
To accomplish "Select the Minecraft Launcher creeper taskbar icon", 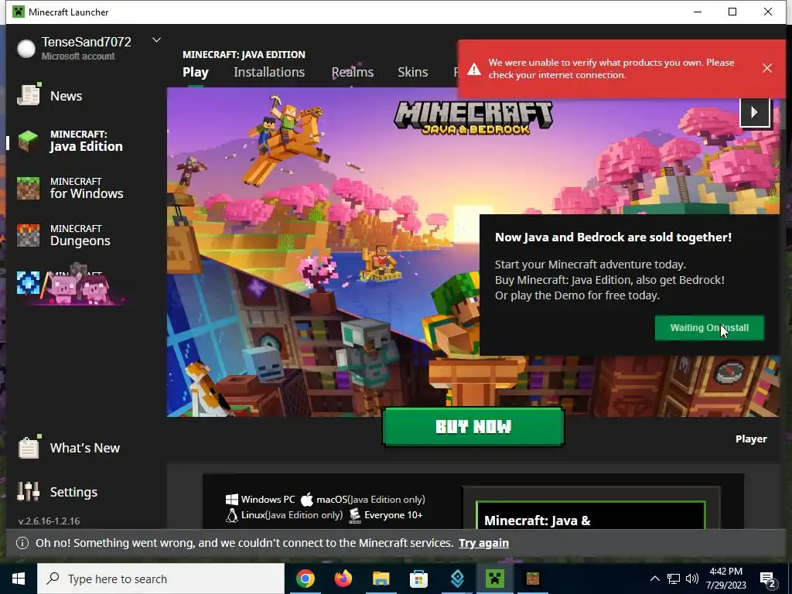I will pos(495,579).
